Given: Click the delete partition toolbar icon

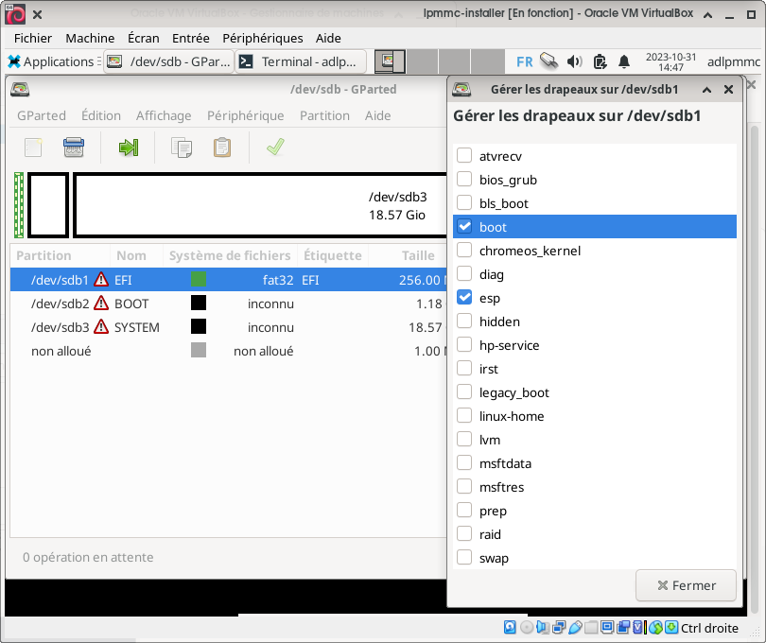Looking at the screenshot, I should coord(74,148).
